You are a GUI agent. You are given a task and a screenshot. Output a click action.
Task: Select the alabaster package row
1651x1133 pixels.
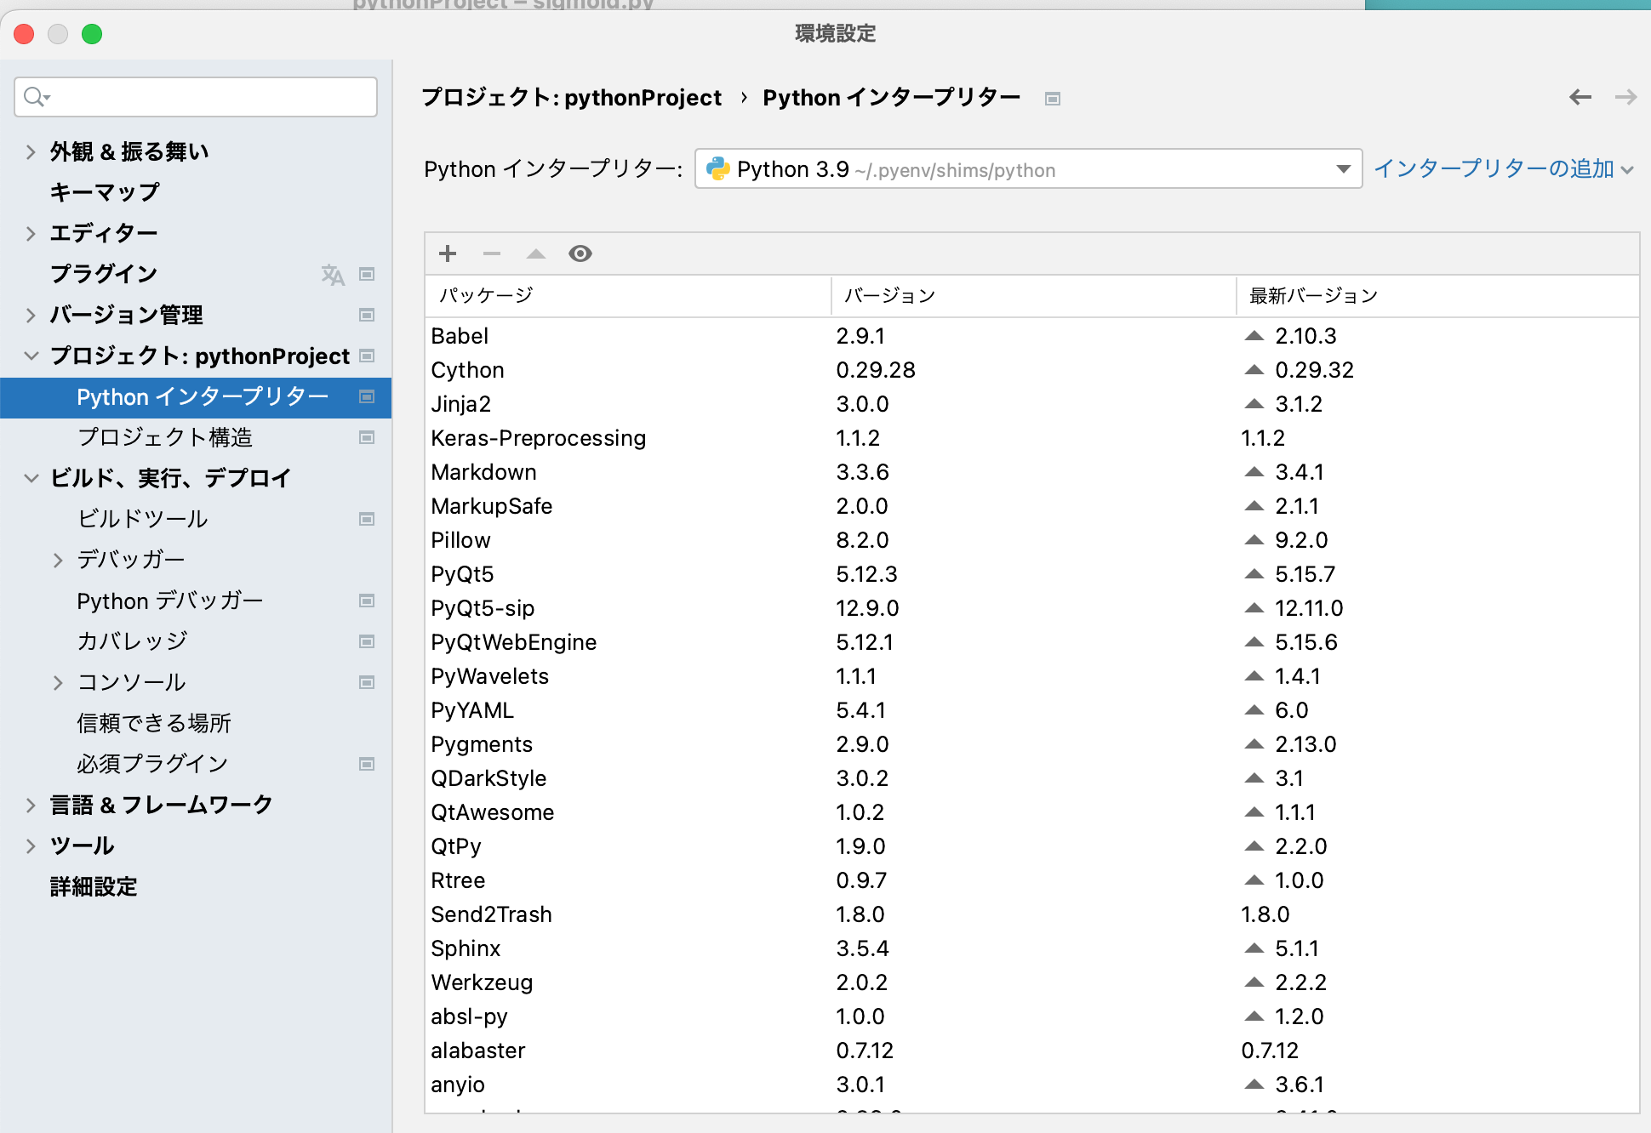1031,1050
